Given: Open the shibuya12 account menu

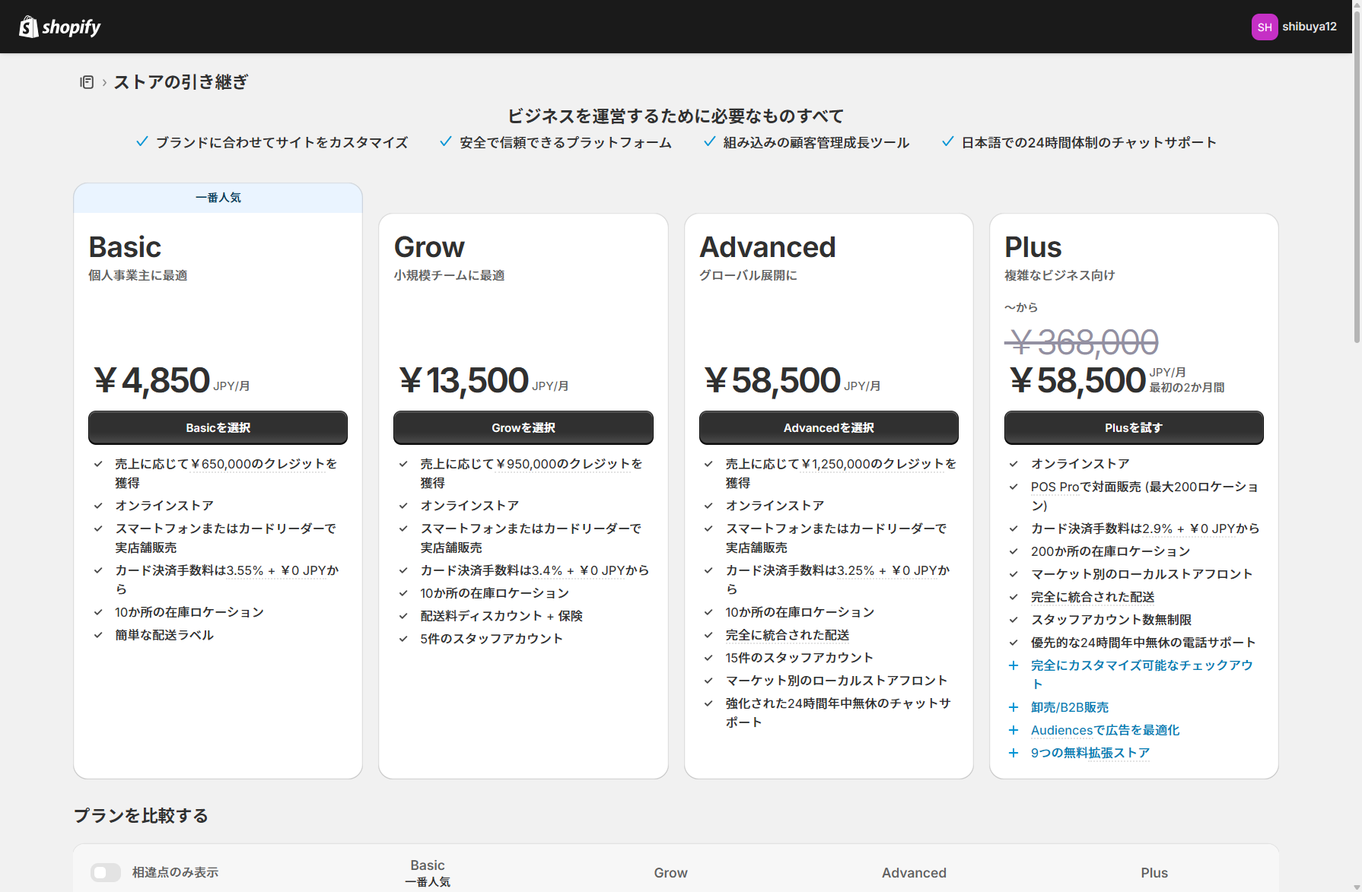Looking at the screenshot, I should click(1309, 27).
